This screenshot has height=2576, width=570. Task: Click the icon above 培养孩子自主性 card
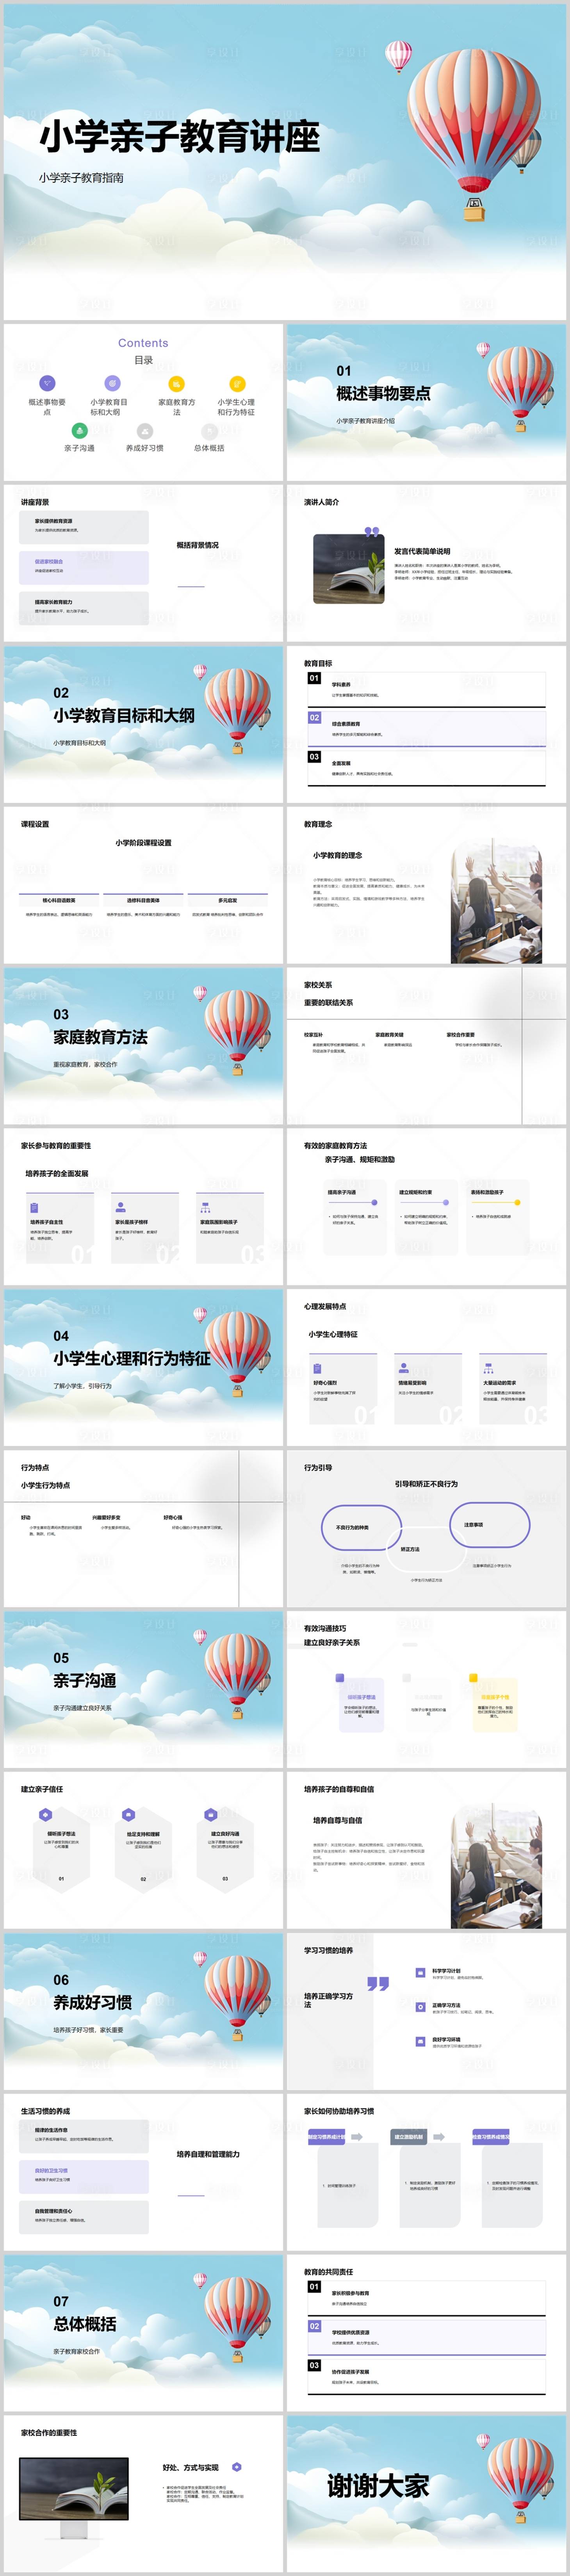[34, 1208]
